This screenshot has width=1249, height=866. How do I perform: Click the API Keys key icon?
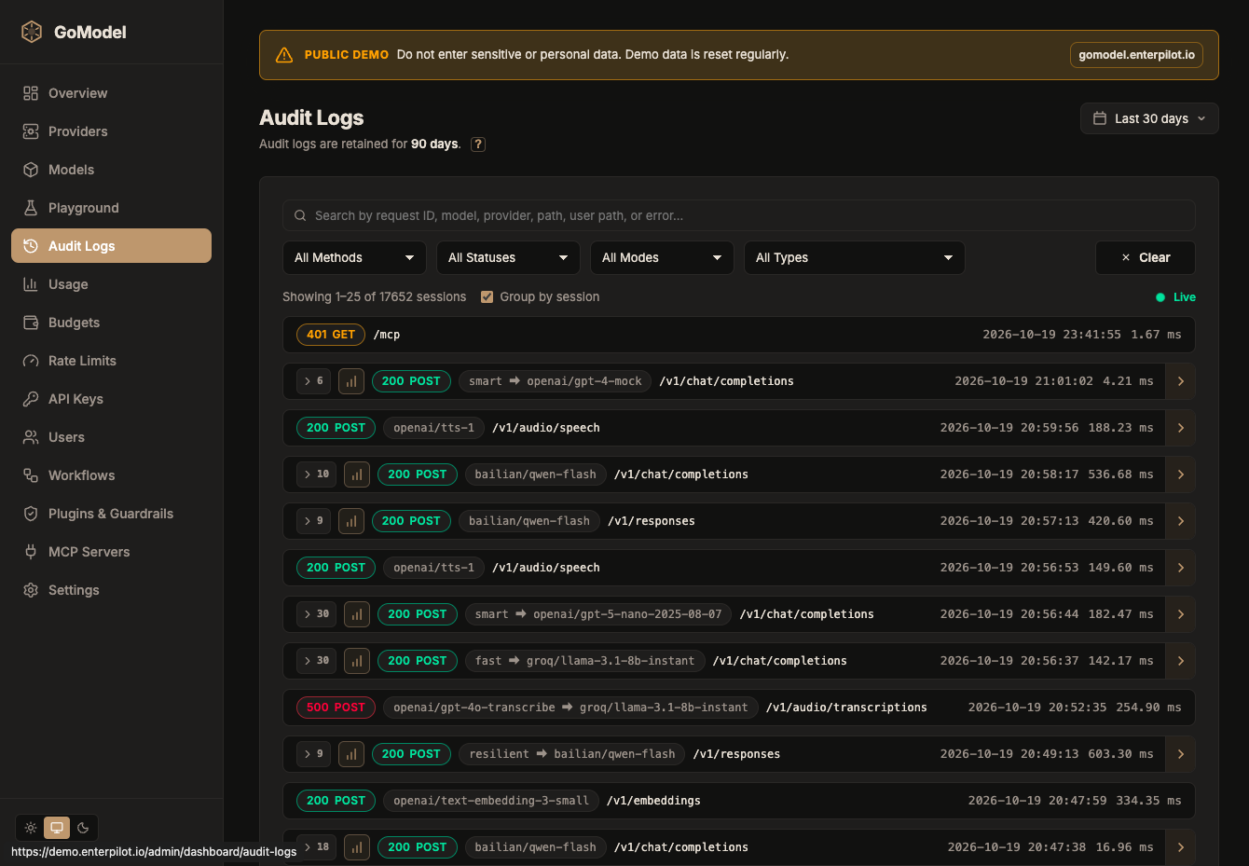[31, 399]
